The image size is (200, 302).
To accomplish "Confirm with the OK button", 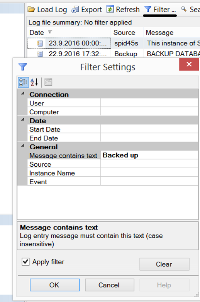I will (55, 285).
